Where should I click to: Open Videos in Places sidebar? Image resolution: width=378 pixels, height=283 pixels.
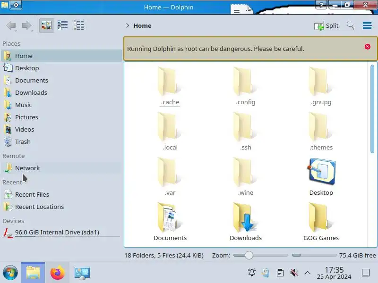(61, 129)
